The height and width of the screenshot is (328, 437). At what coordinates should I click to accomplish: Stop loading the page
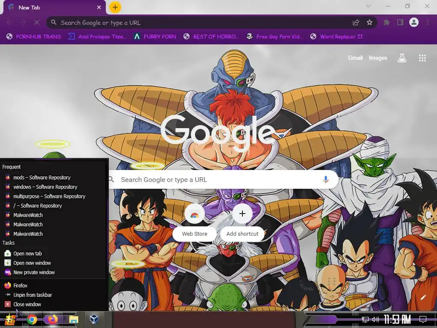point(37,22)
